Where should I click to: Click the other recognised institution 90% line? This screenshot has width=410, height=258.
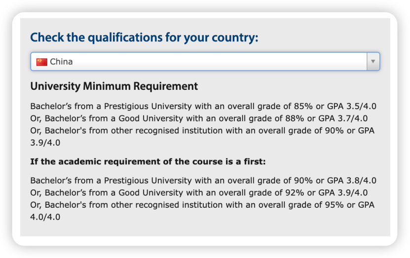click(x=202, y=130)
